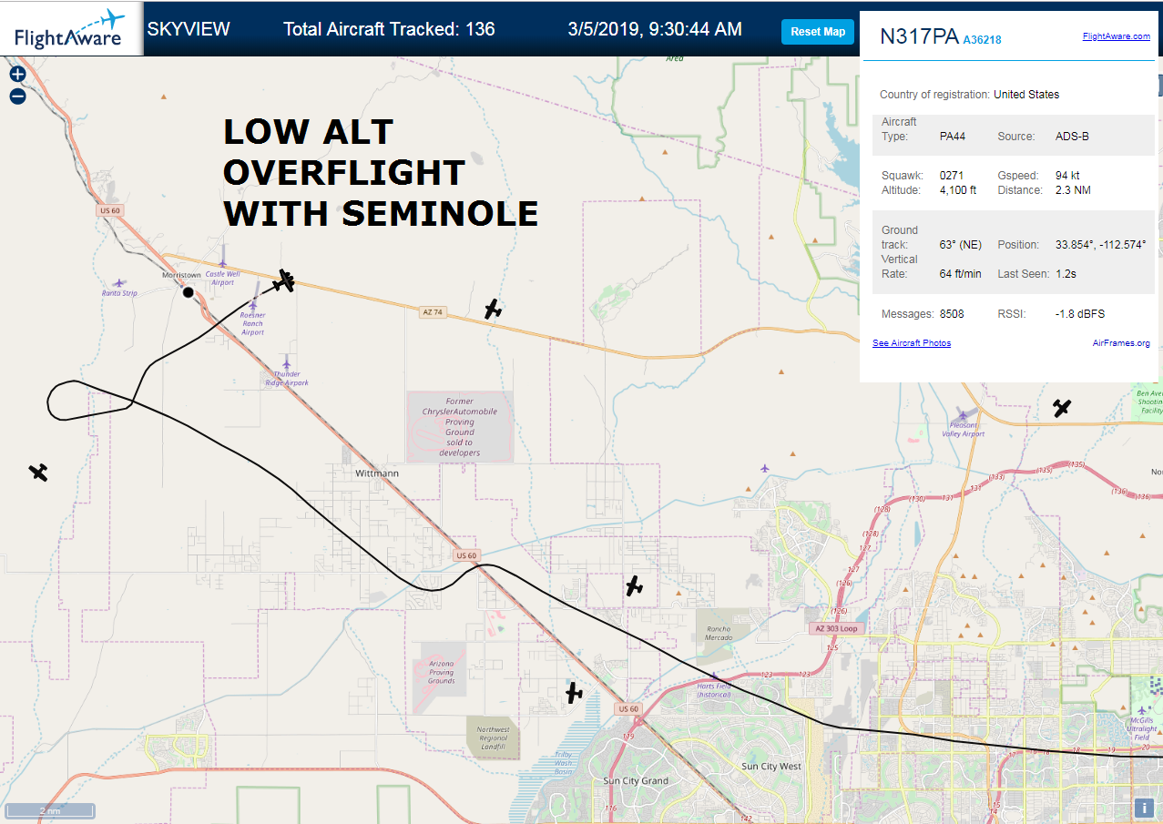Click the Wittmann town label
Screen dimensions: 1163x824
pyautogui.click(x=377, y=473)
